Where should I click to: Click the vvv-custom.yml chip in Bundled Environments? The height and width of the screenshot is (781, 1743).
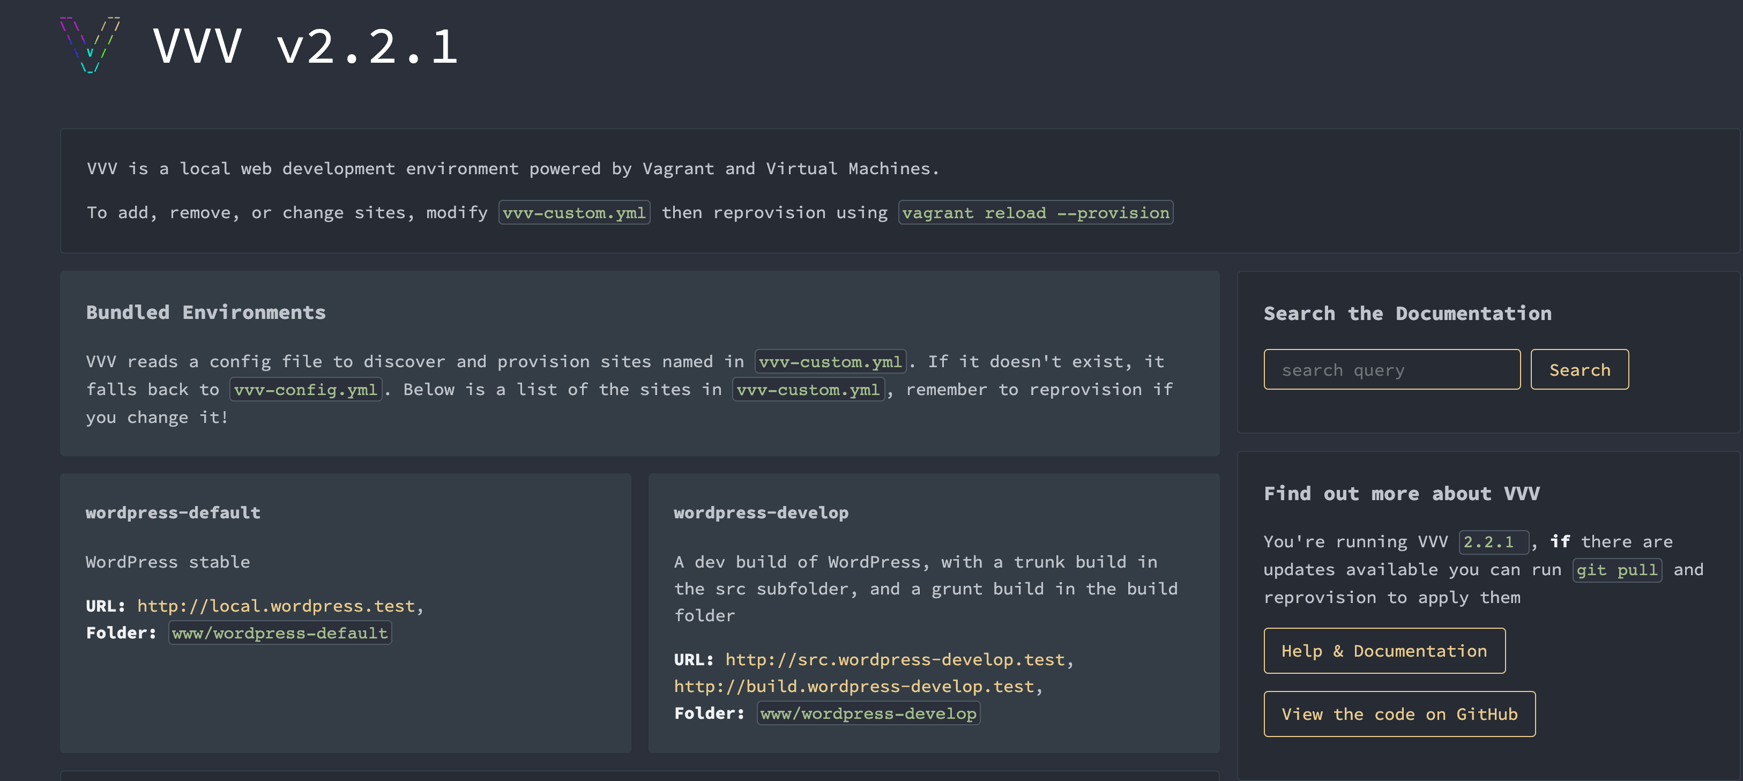click(830, 361)
